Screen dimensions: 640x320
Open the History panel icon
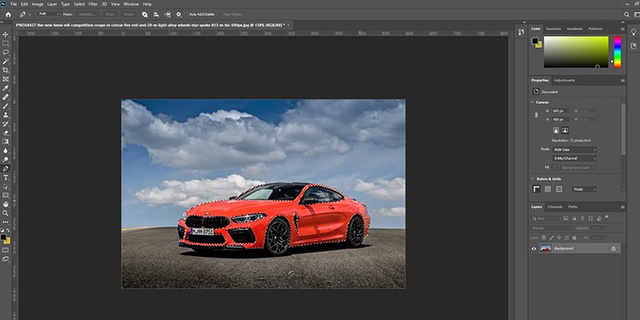(522, 32)
